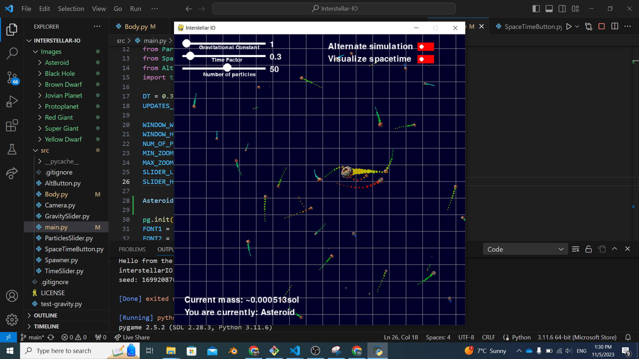Open Camera.py in the explorer
Viewport: 639px width, 359px height.
(60, 205)
